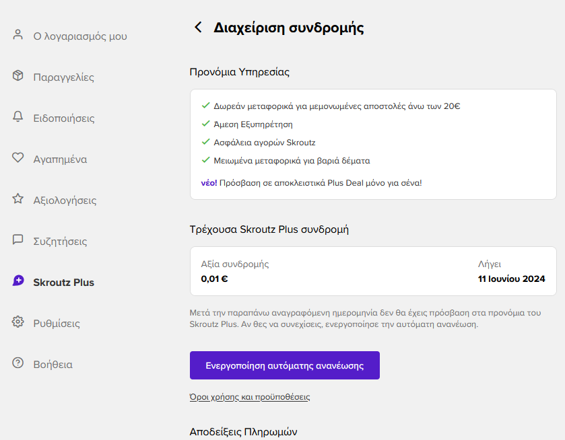565x440 pixels.
Task: Click the purple Skroutz Plus icon
Action: [18, 281]
